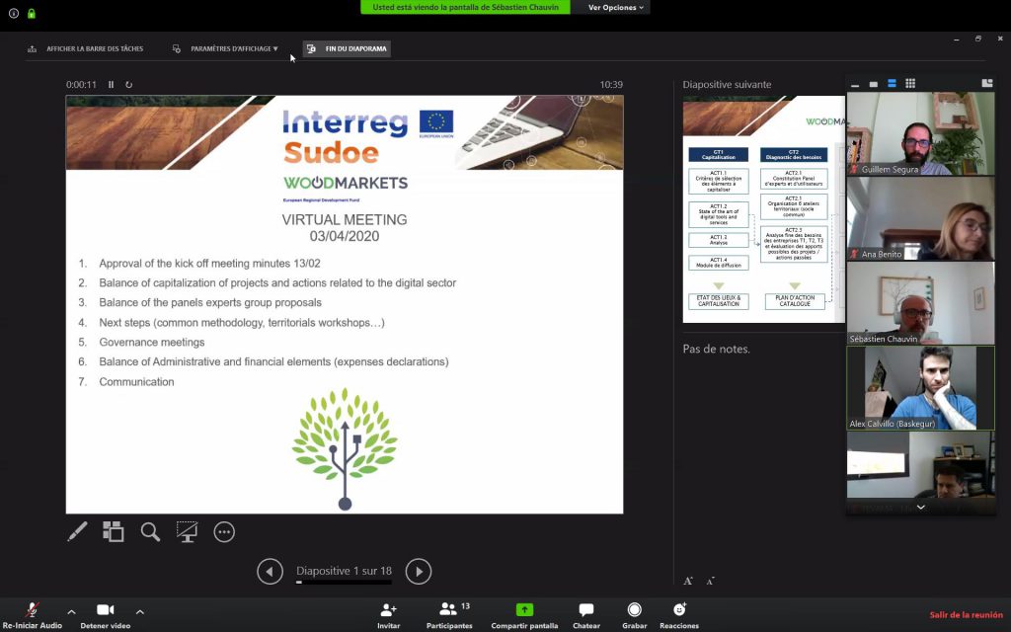
Task: Click the green encryption lock icon
Action: click(31, 13)
